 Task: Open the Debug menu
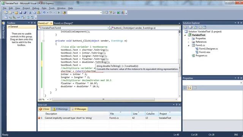[x=36, y=8]
